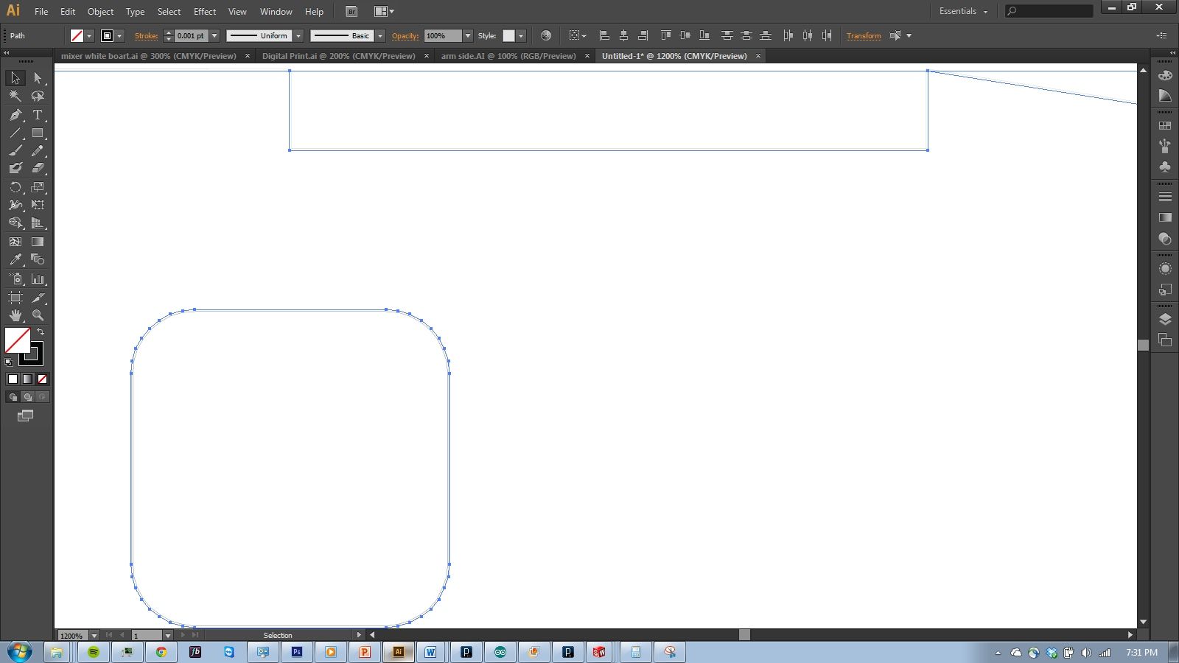Image resolution: width=1179 pixels, height=663 pixels.
Task: Open the Essentials workspace dropdown
Action: pyautogui.click(x=963, y=12)
